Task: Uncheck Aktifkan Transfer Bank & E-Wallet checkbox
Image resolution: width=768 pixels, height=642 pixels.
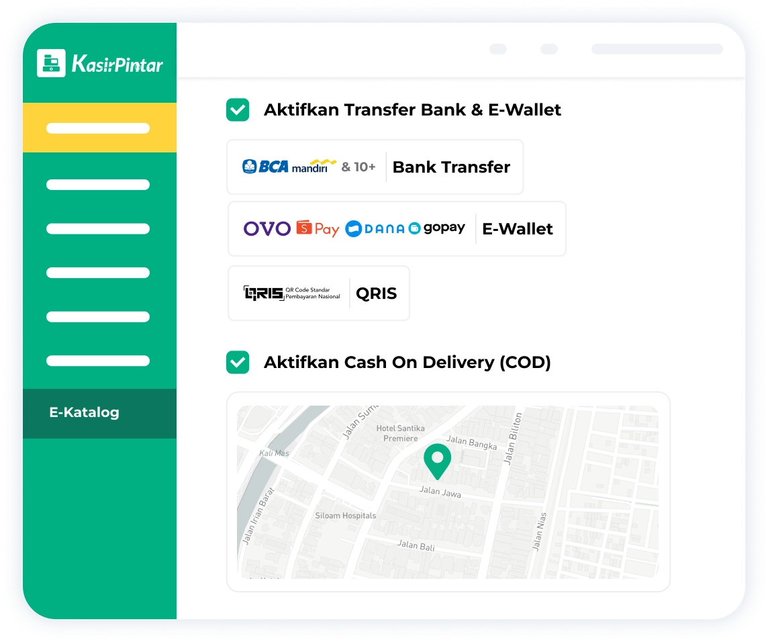Action: click(x=238, y=110)
